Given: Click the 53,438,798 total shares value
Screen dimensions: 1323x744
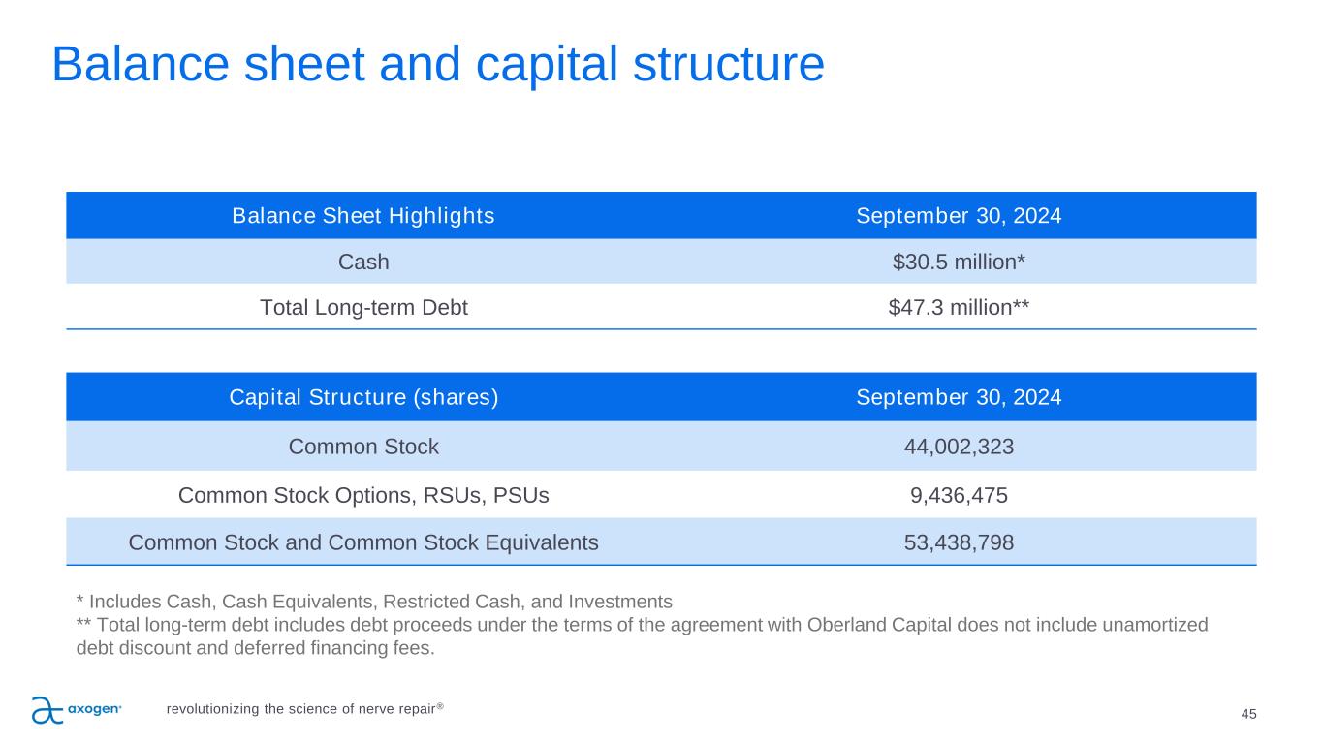Looking at the screenshot, I should (959, 542).
